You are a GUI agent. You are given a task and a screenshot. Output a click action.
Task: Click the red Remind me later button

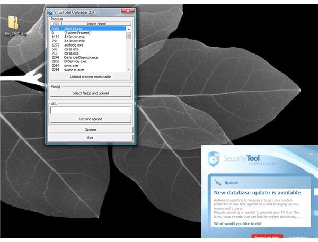tap(267, 236)
